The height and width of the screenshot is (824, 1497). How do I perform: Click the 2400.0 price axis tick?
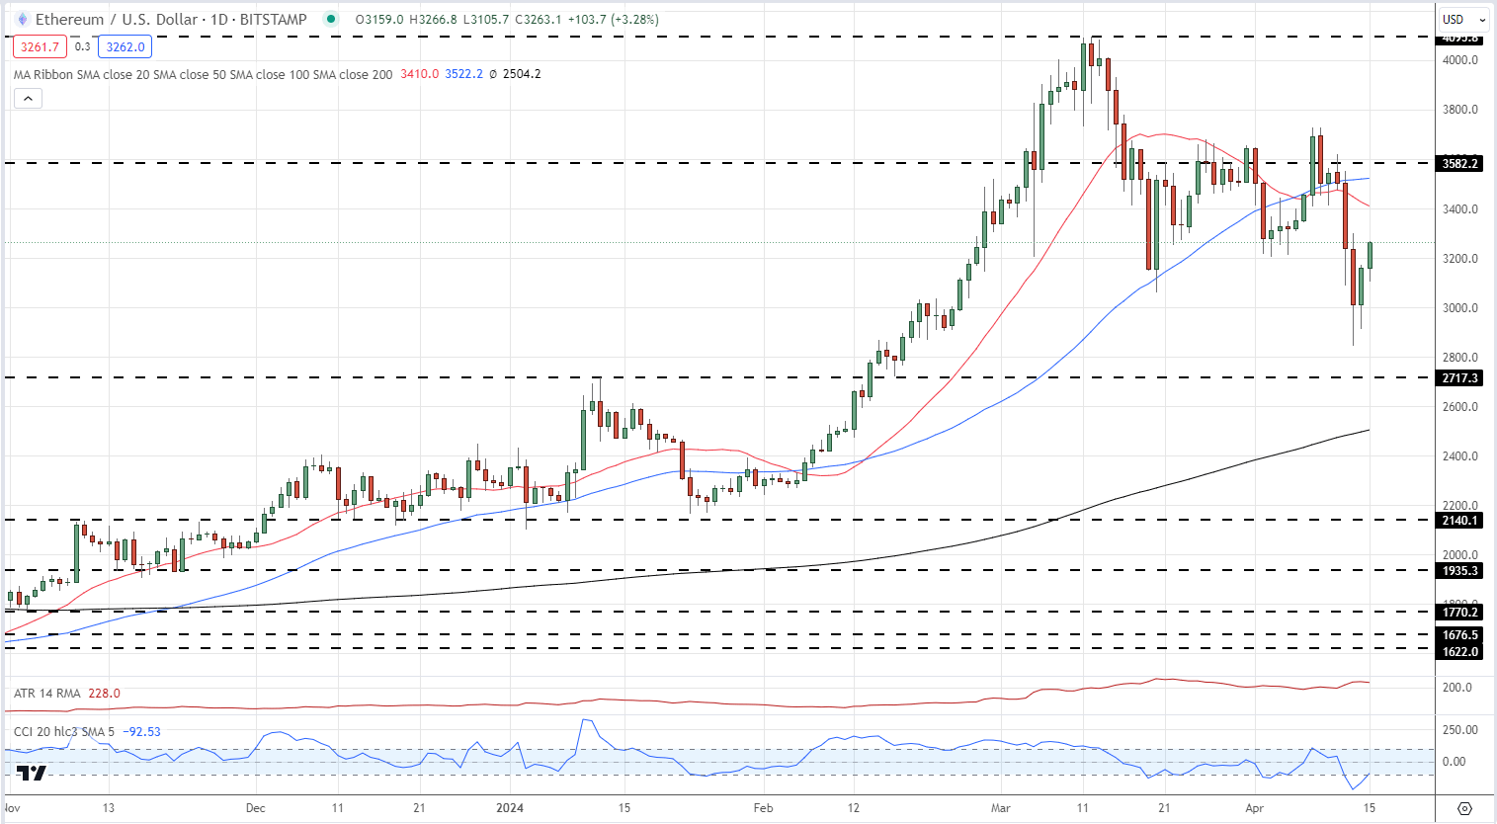[1460, 456]
